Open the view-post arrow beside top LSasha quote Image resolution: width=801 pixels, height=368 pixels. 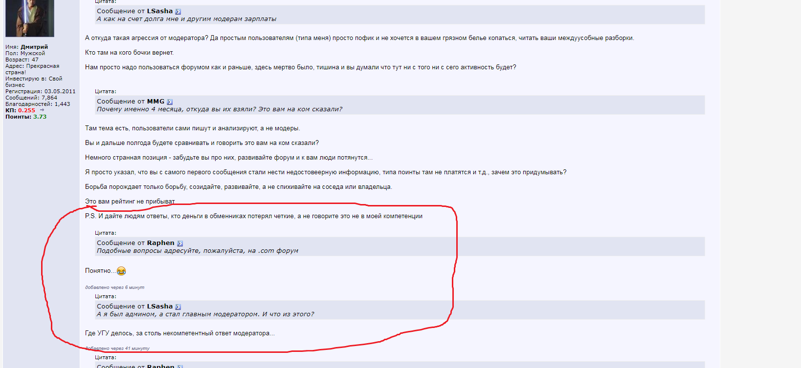pos(178,12)
